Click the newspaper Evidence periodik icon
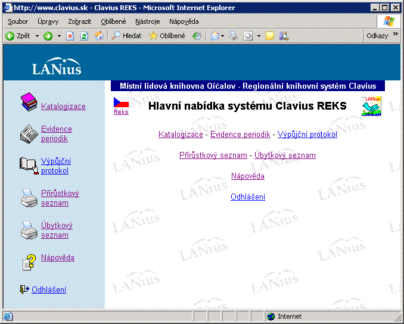The image size is (404, 324). pyautogui.click(x=29, y=134)
